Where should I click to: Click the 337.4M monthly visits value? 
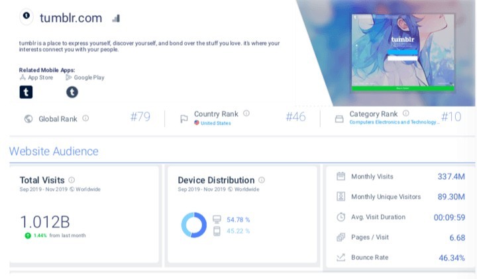point(451,176)
